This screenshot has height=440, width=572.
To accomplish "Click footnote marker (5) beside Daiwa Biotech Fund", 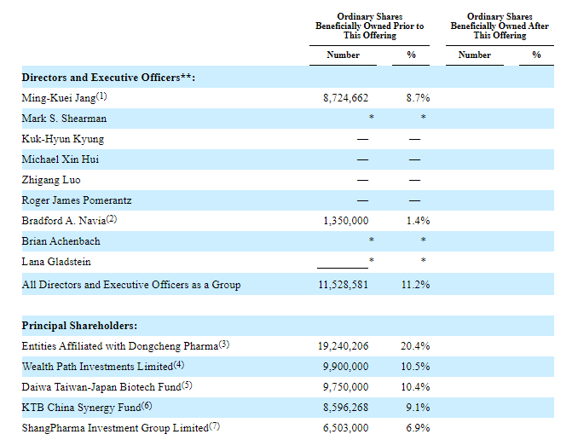I will [187, 385].
